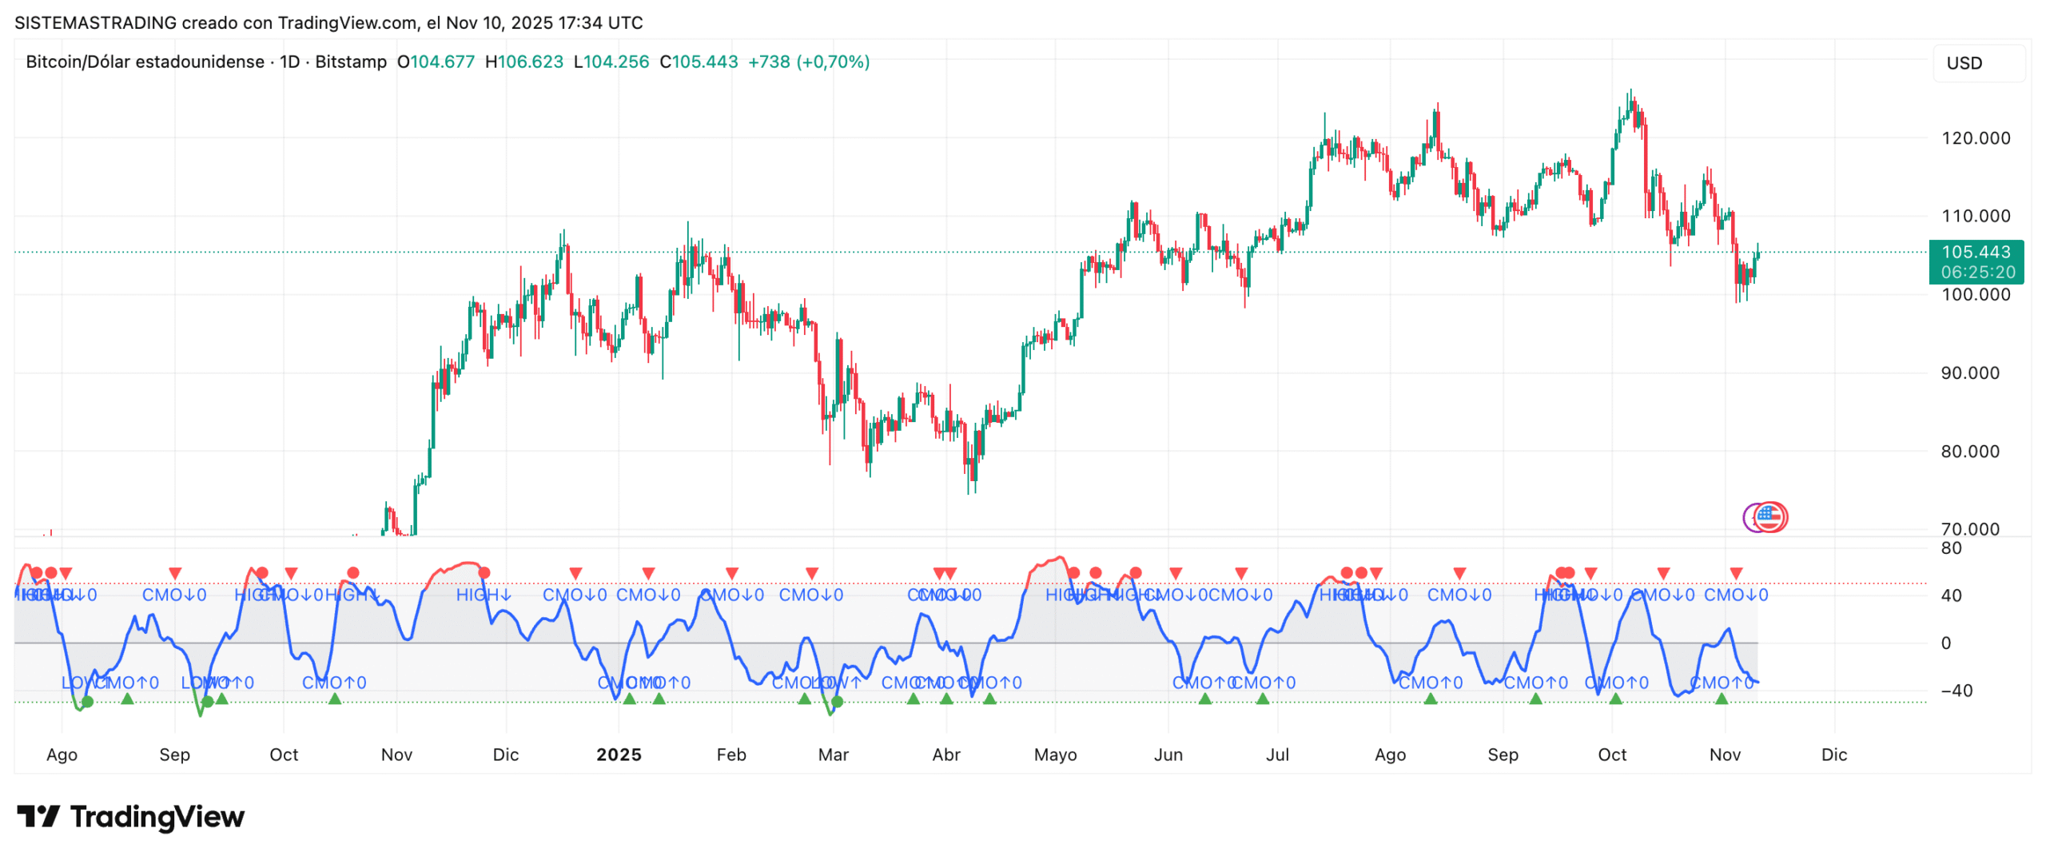Click the green circle marker at the September 2024 low

(x=207, y=701)
